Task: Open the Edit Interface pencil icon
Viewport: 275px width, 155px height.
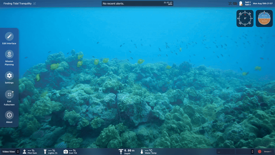Action: 9,36
